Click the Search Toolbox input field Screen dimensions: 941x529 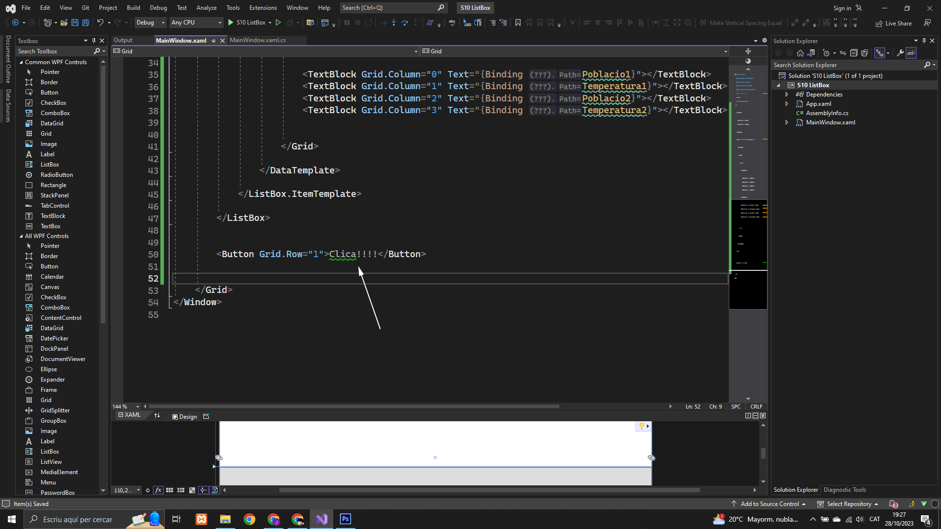54,51
